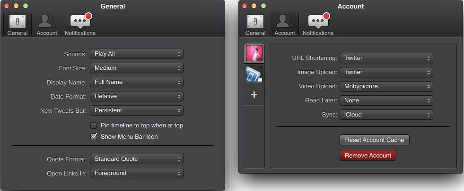The width and height of the screenshot is (464, 191).
Task: Open the Font Size dropdown showing Medium
Action: pos(137,68)
